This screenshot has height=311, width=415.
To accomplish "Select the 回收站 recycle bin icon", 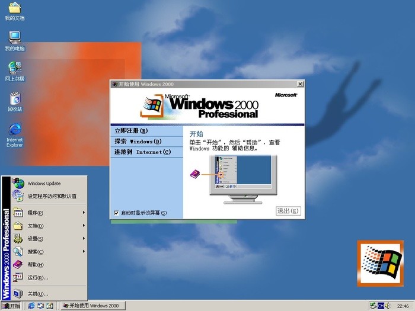I will point(15,98).
